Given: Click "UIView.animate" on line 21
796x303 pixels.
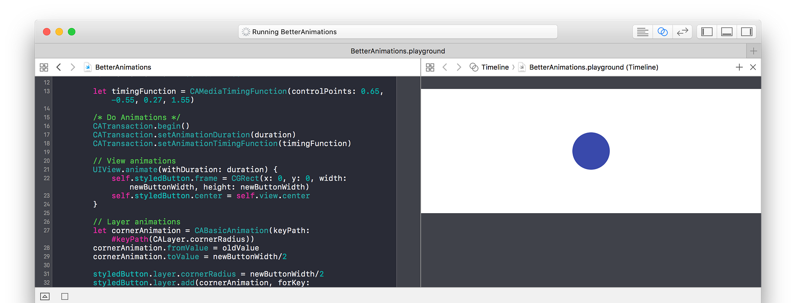Looking at the screenshot, I should [x=125, y=170].
